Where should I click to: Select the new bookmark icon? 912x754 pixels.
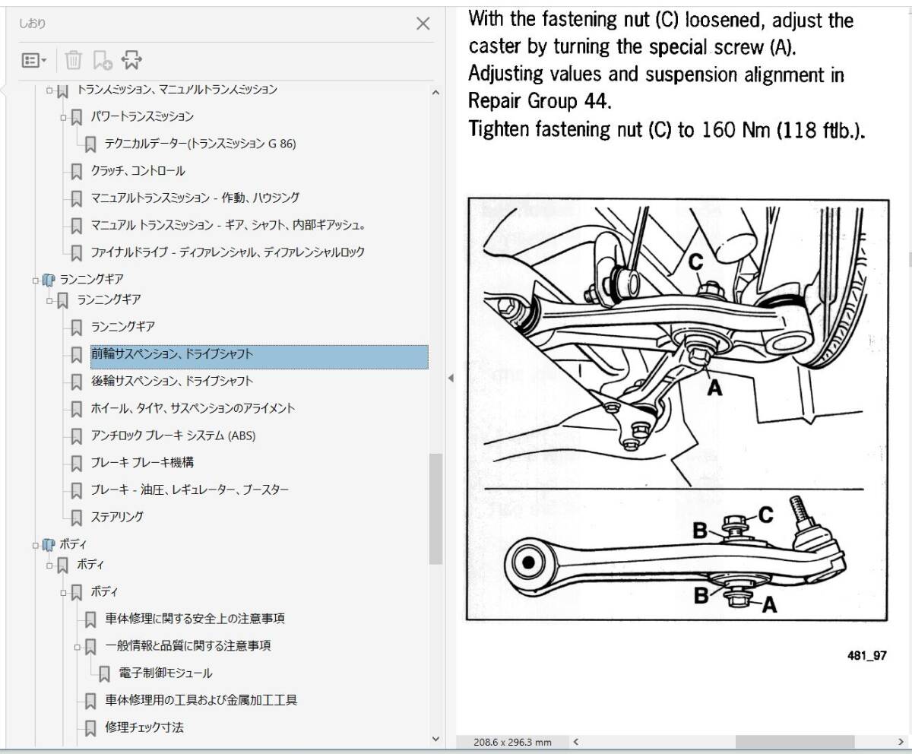pyautogui.click(x=102, y=59)
